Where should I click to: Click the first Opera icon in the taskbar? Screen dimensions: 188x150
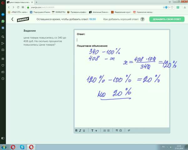[13, 147]
